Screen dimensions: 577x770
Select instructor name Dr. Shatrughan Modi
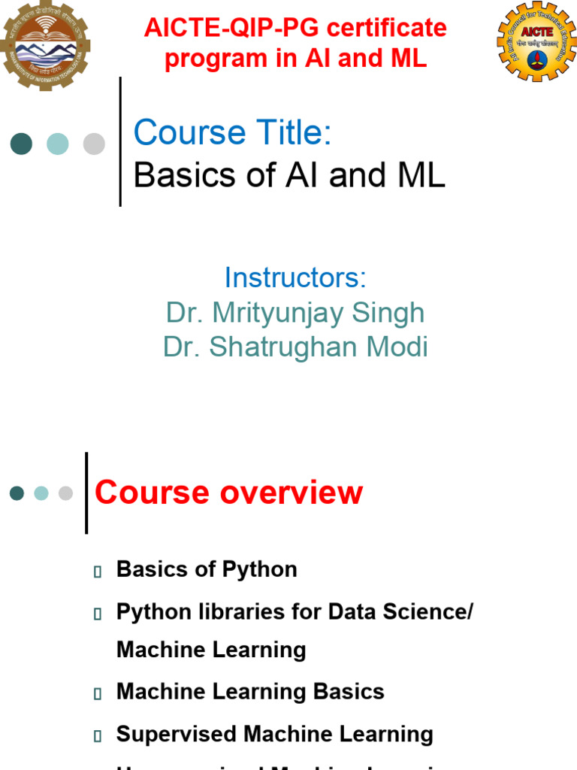click(x=295, y=347)
